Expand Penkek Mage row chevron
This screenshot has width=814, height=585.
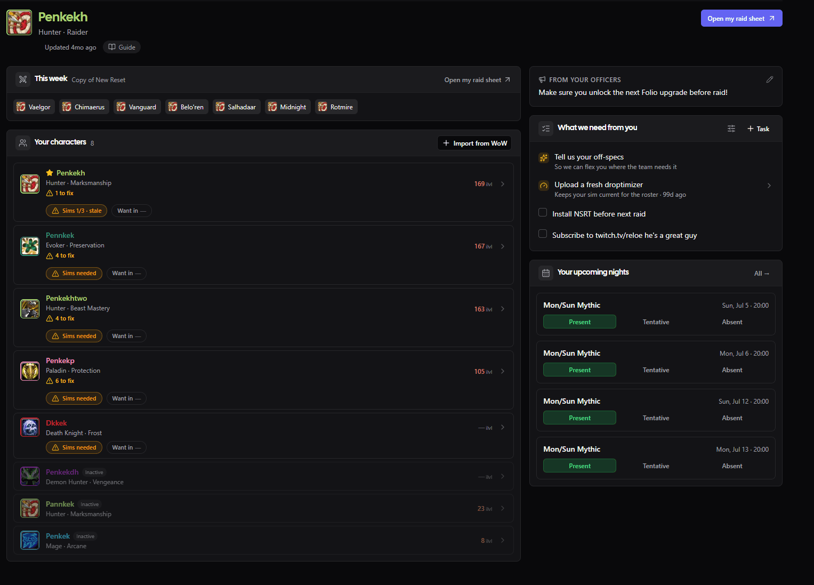tap(502, 540)
